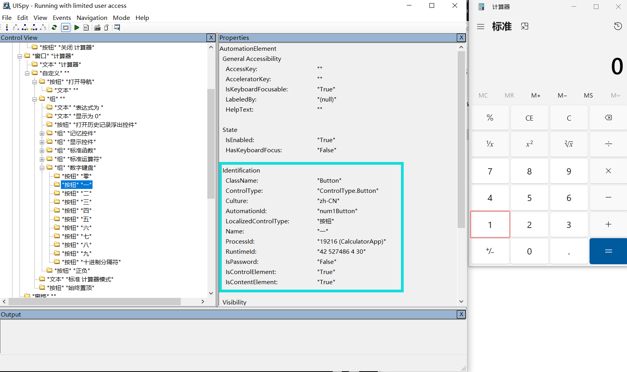This screenshot has width=627, height=372.
Task: Toggle calculator keep-on-top mode icon
Action: click(525, 26)
